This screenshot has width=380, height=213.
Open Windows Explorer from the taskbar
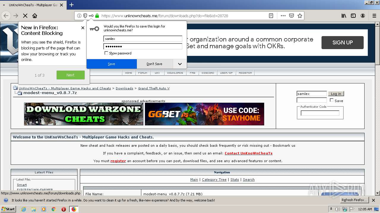pos(34,209)
